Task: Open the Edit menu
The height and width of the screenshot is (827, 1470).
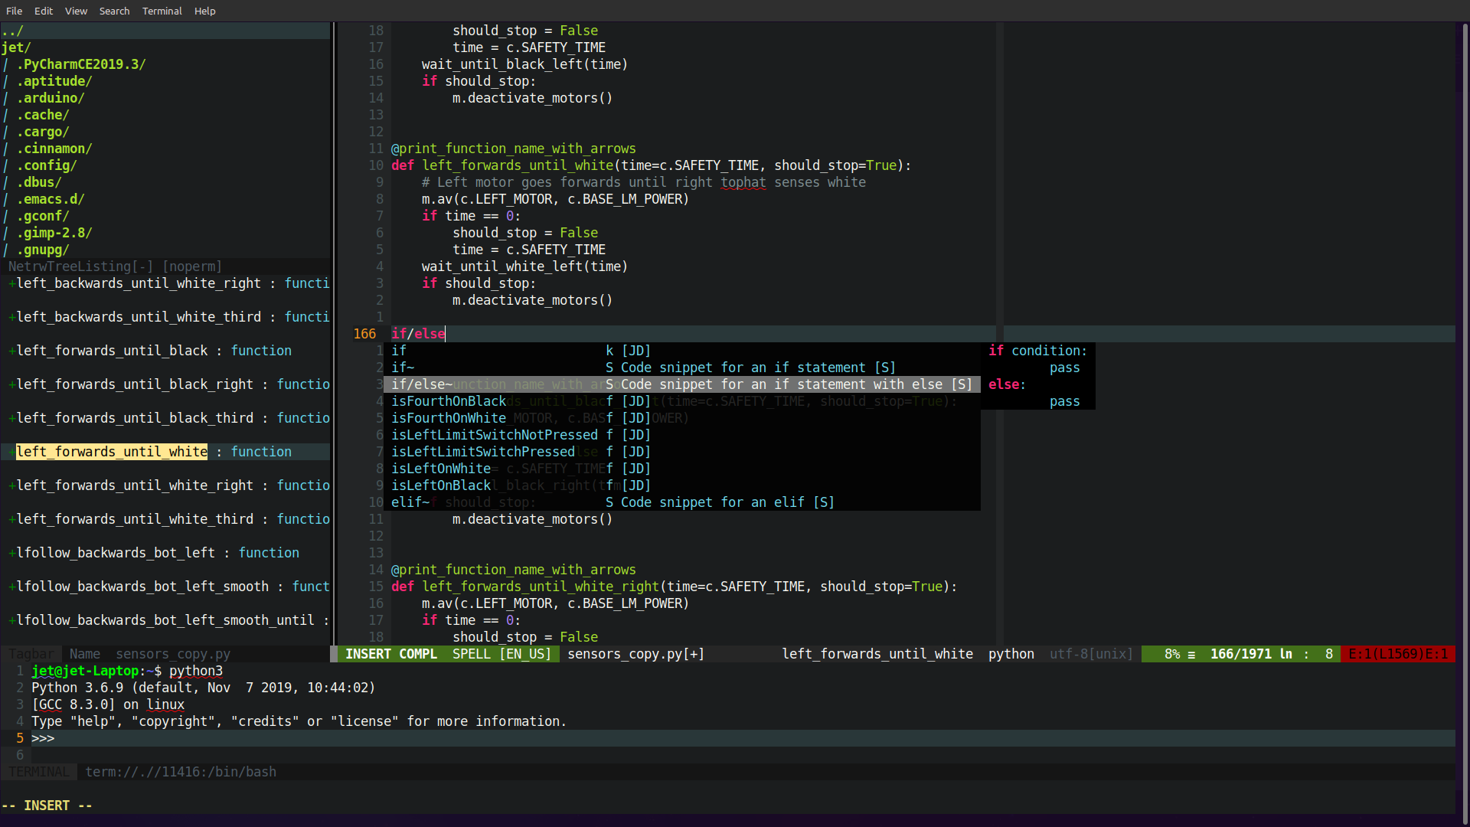Action: 44,11
